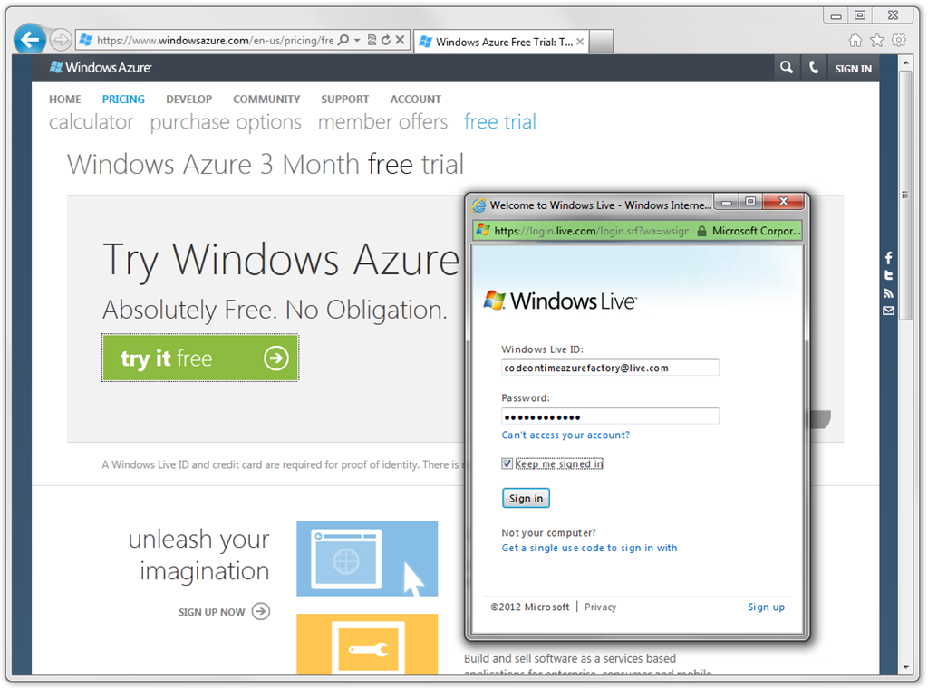Viewport: 928px width, 688px height.
Task: Expand the address bar search dropdown arrow
Action: (357, 40)
